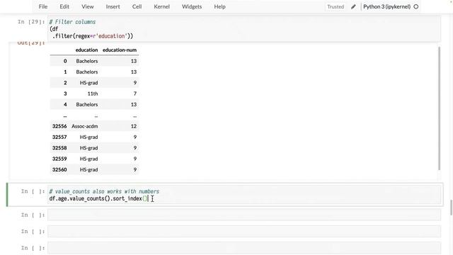Open the Kernel menu

tap(161, 6)
